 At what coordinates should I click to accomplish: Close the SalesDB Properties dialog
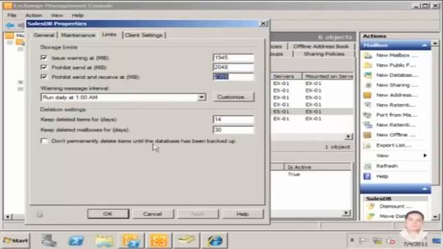point(263,24)
